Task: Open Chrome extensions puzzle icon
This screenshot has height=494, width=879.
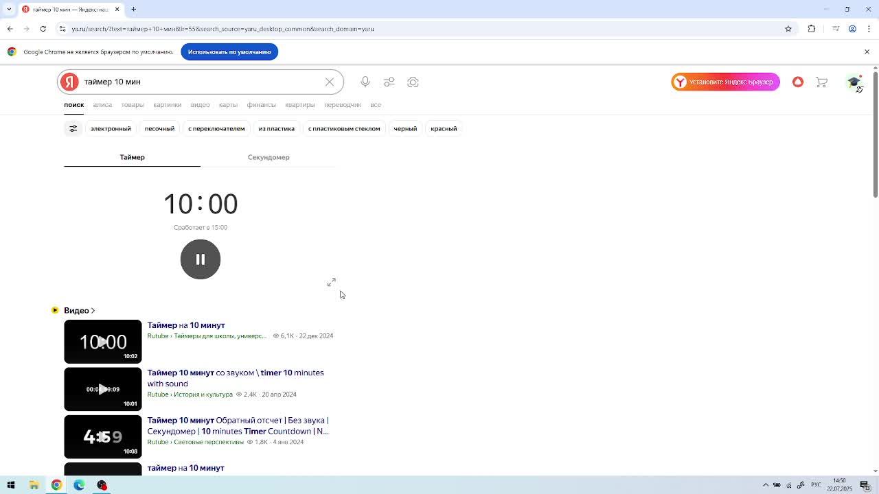Action: click(812, 29)
